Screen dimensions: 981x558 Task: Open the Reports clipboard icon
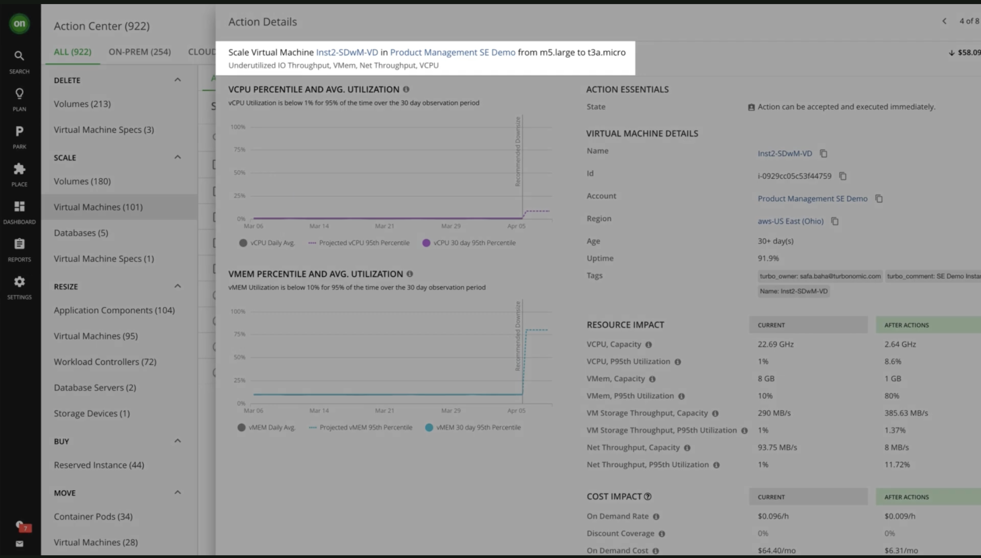[19, 249]
